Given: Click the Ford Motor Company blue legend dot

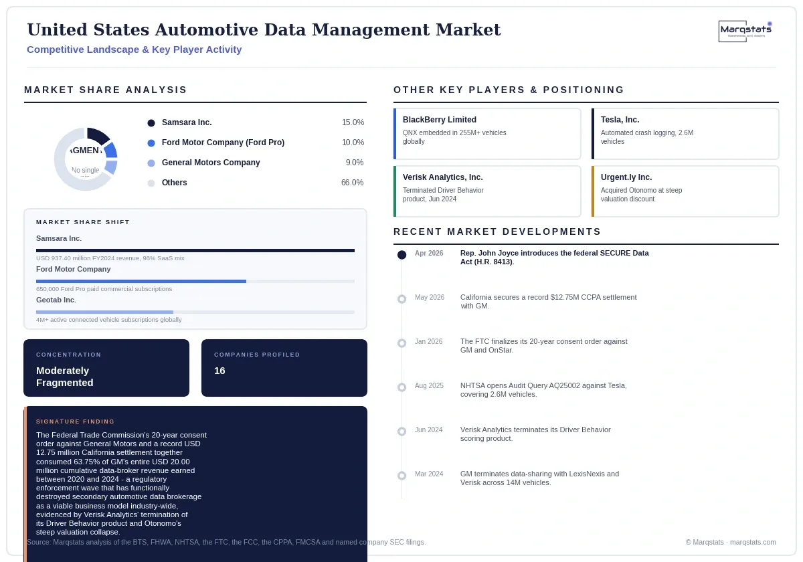Looking at the screenshot, I should pos(151,143).
